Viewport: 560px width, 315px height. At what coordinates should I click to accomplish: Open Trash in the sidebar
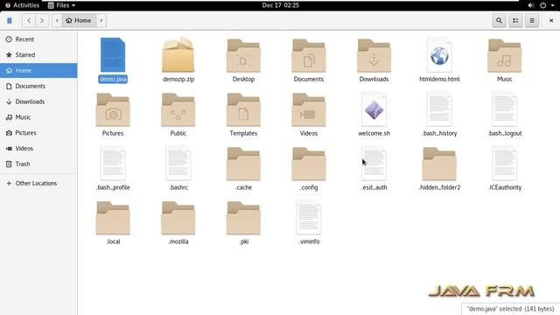(x=38, y=164)
